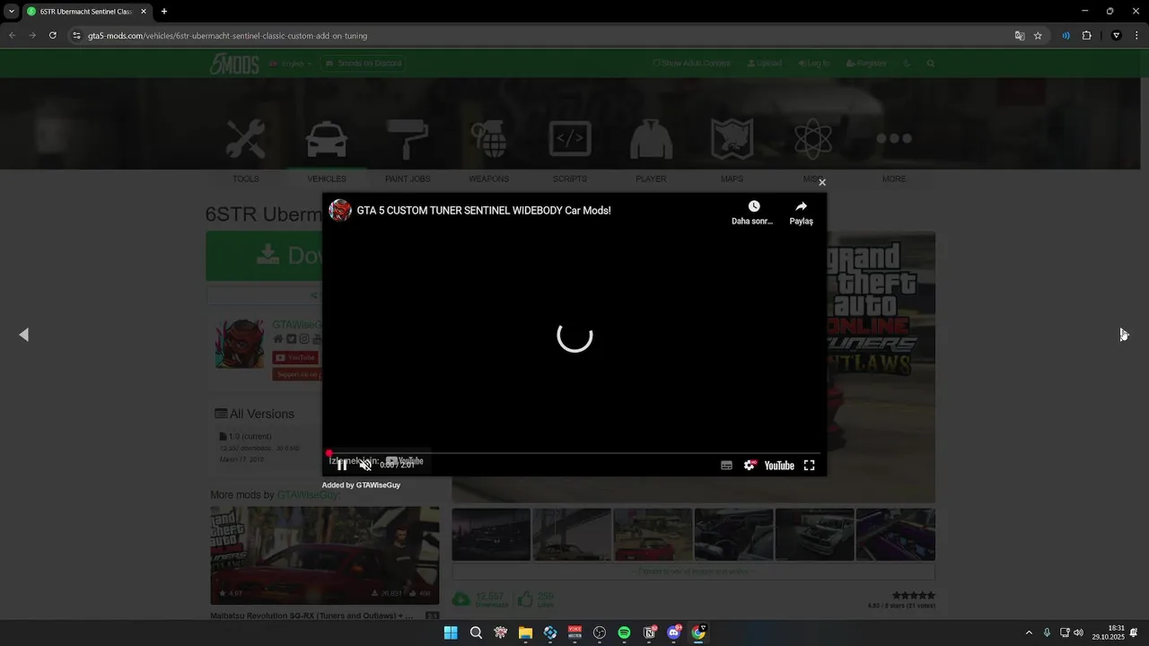Open the Vehicles category car icon

327,139
